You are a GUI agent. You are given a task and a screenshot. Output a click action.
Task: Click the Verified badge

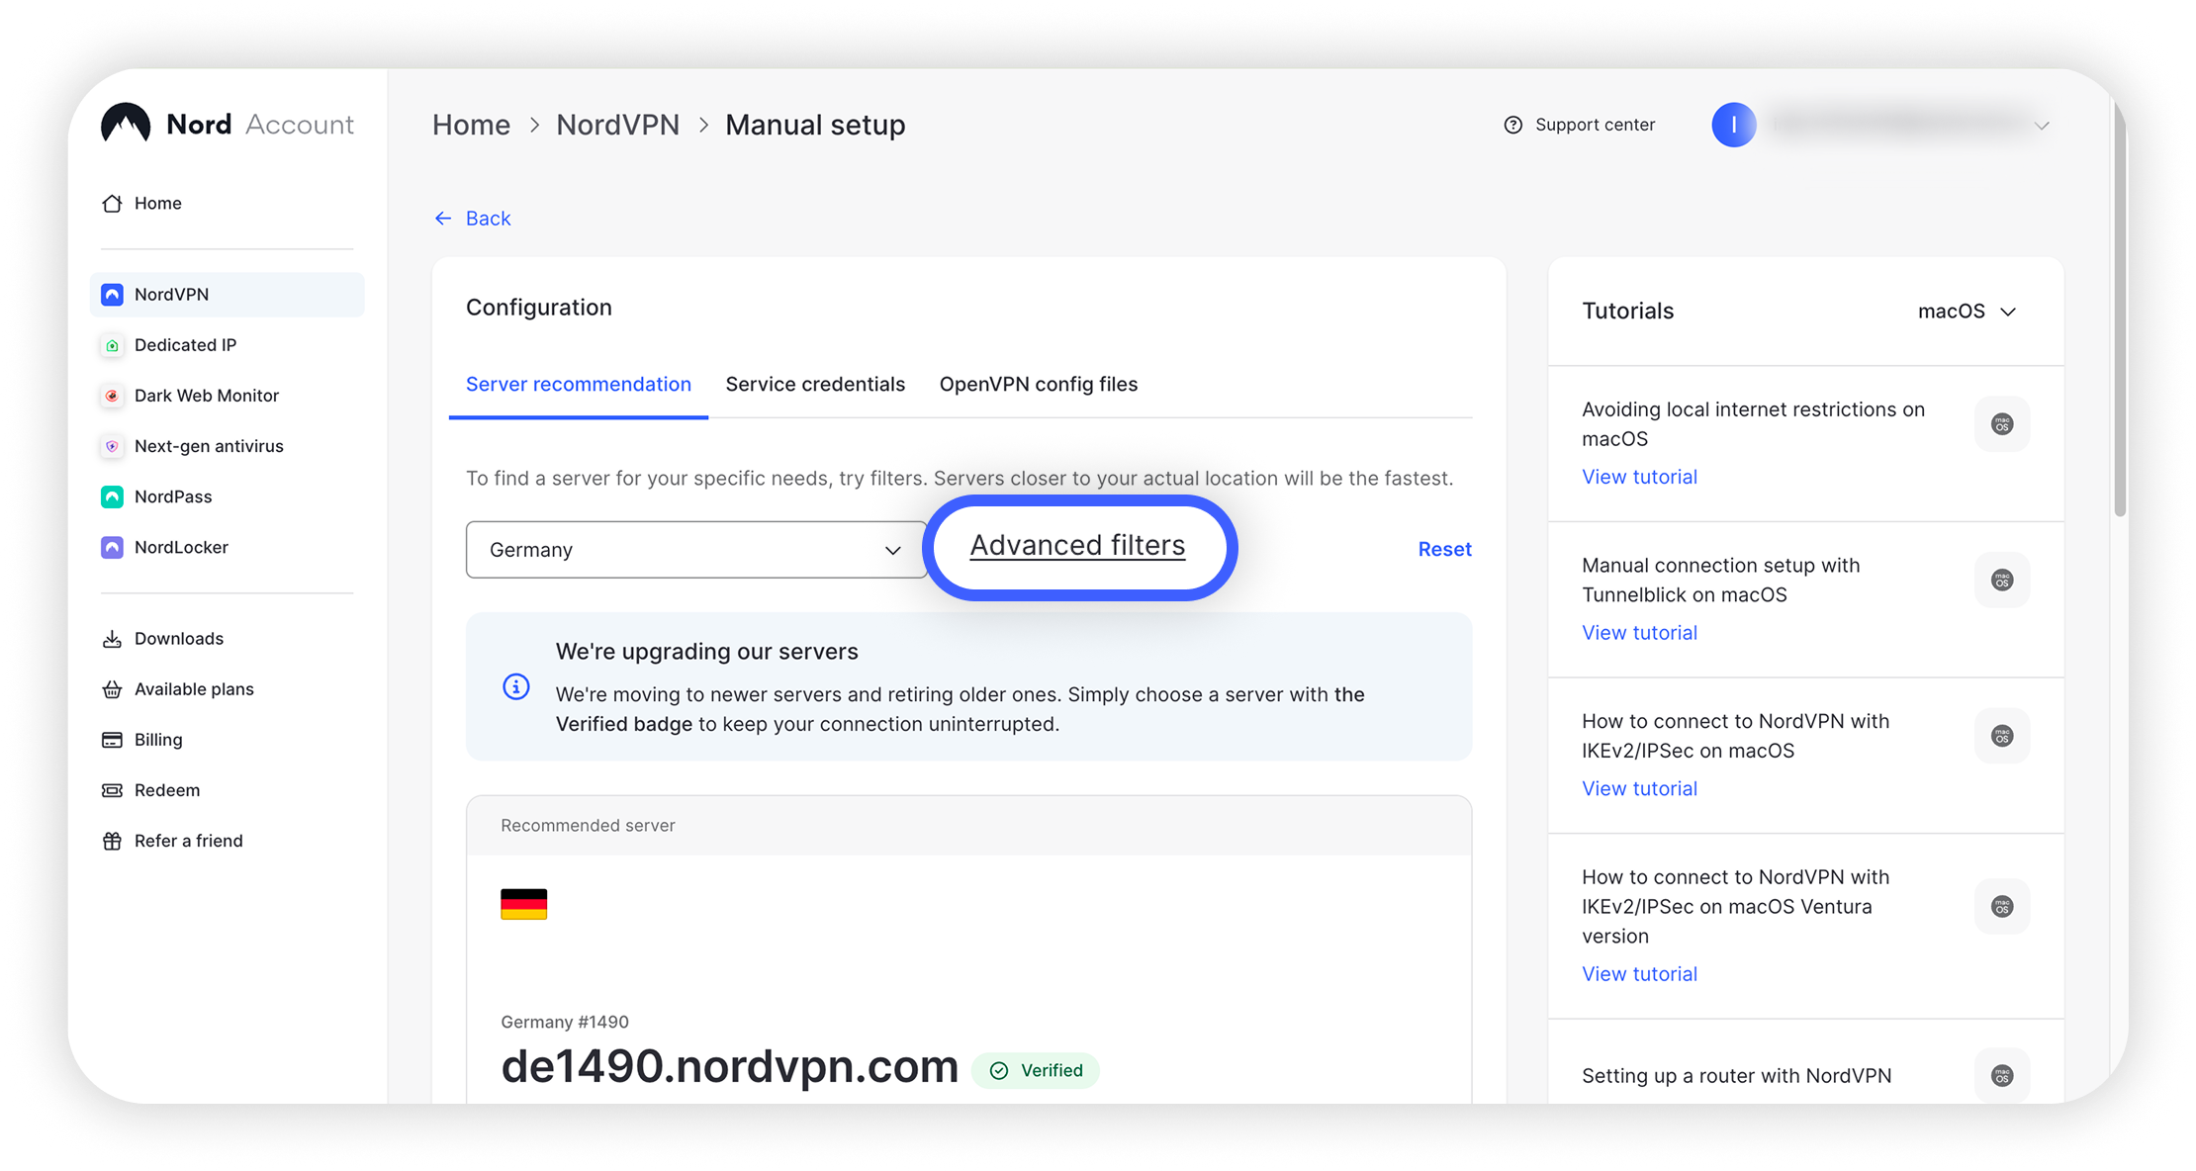(x=1036, y=1071)
